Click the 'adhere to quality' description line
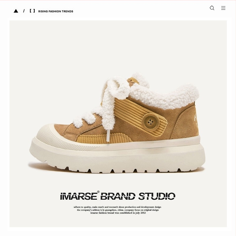236x236 pixels. pos(117,207)
